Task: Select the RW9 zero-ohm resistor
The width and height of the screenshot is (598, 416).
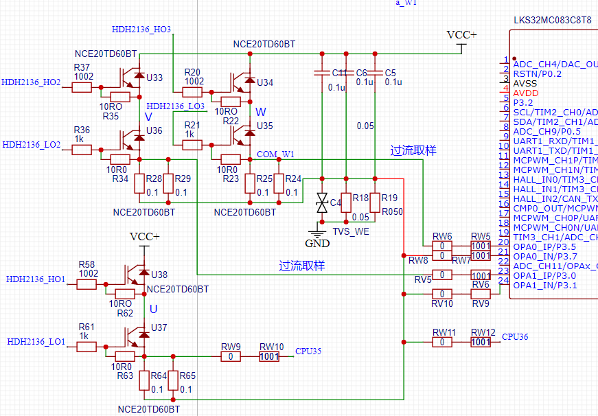Action: (231, 356)
